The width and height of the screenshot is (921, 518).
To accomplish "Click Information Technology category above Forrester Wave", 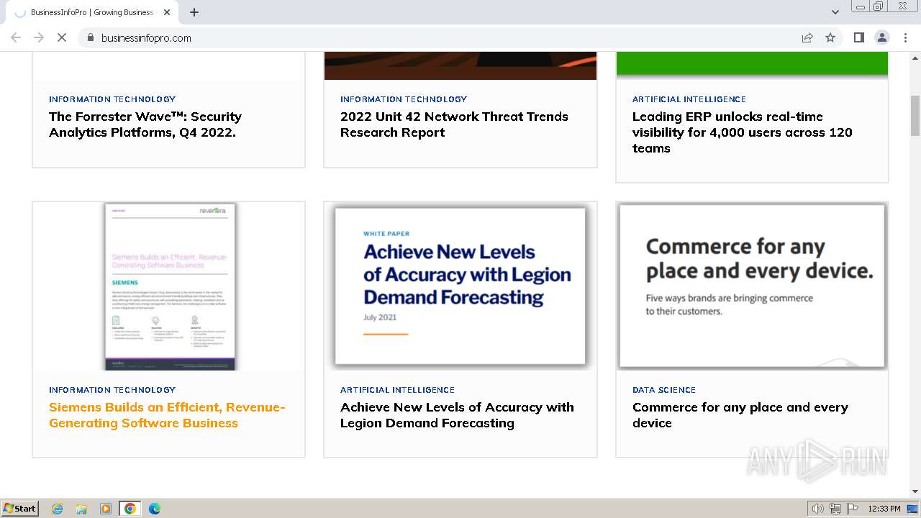I will click(x=112, y=99).
